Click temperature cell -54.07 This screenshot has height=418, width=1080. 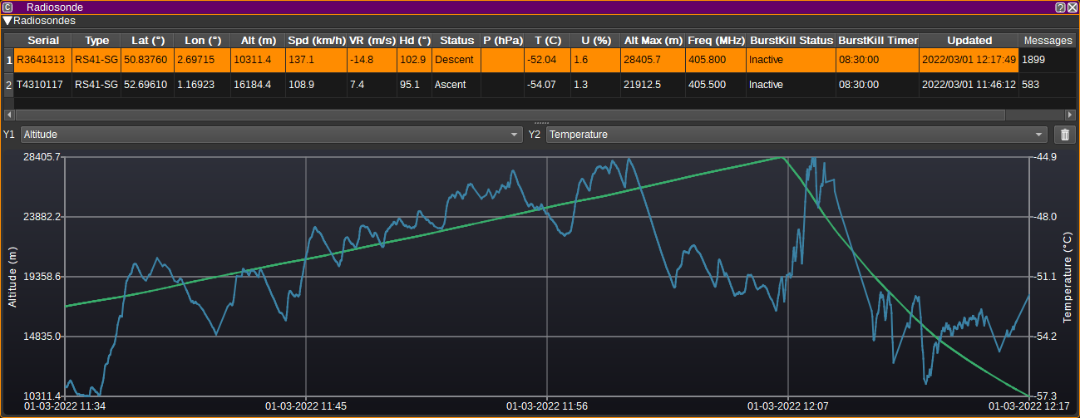[x=547, y=85]
